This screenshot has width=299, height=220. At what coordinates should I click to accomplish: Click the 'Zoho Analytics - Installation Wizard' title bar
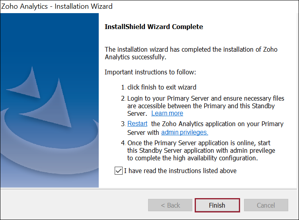coord(57,6)
